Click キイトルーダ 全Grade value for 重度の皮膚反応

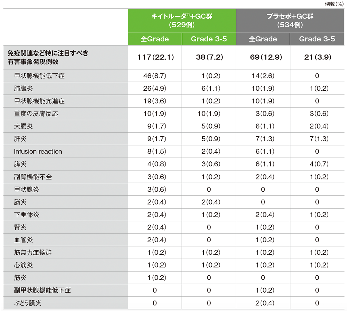(x=155, y=114)
